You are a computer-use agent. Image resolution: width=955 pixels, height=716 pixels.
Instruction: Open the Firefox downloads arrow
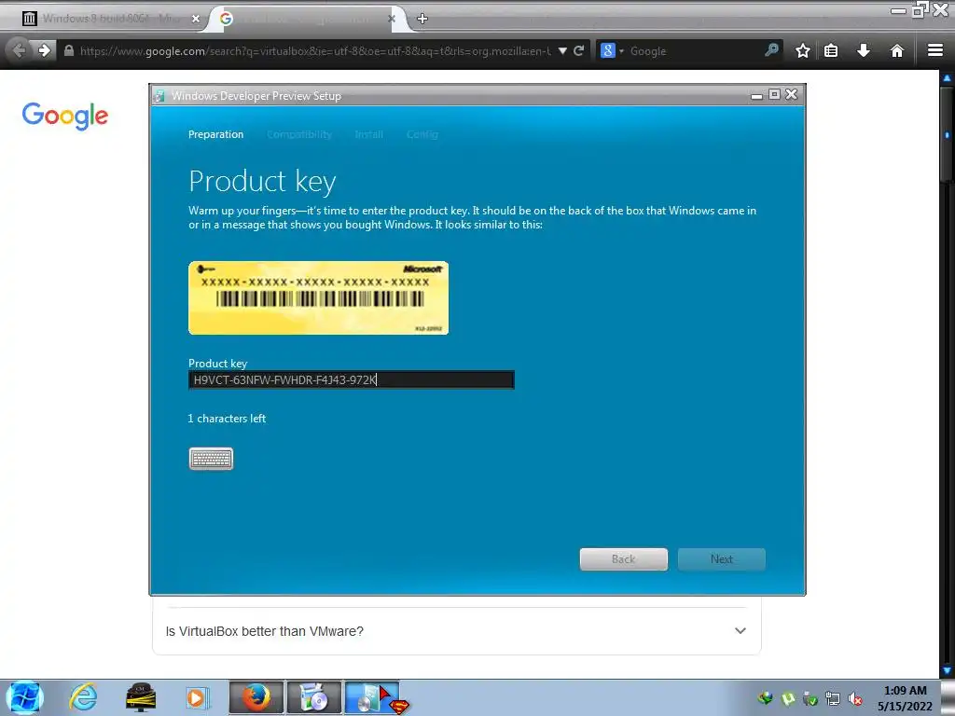(x=864, y=50)
